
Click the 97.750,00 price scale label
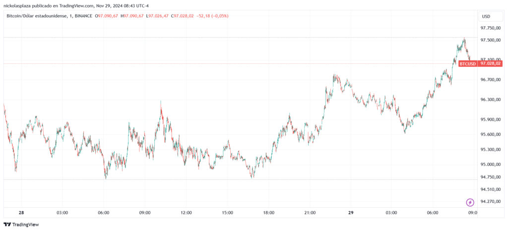(x=491, y=28)
